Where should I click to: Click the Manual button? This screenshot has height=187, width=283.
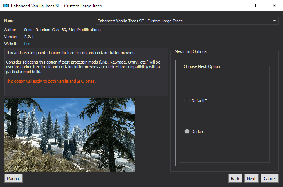[14, 179]
